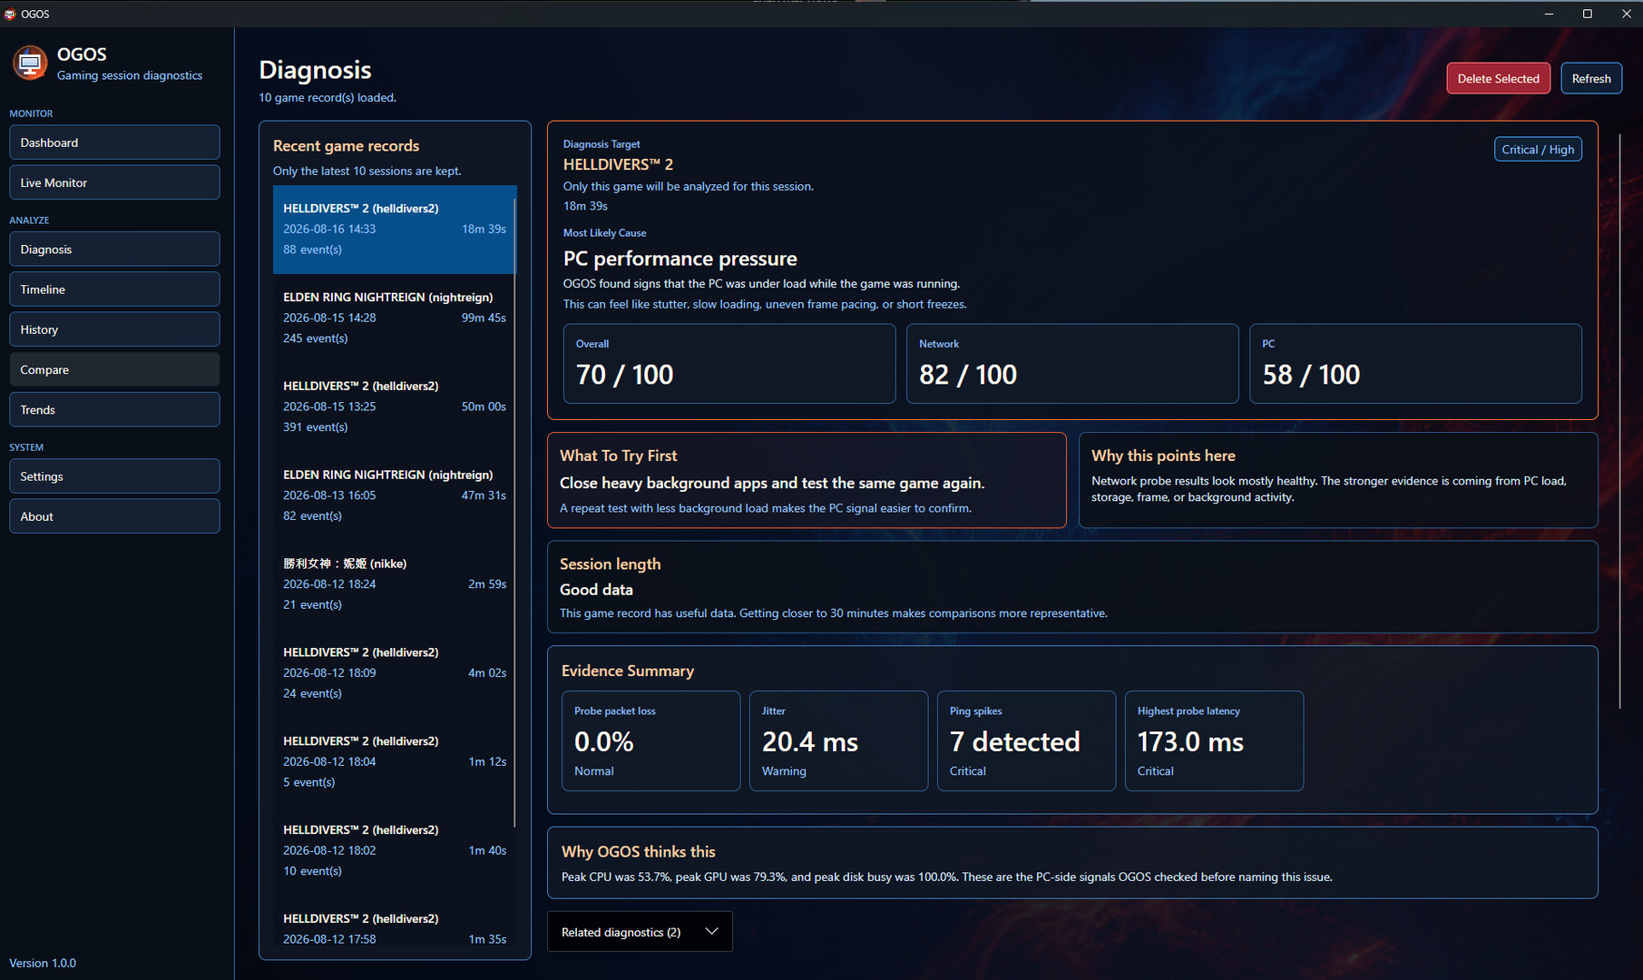Click the Network 82 / 100 score card
Screen dimensions: 1643x980
pos(1072,364)
